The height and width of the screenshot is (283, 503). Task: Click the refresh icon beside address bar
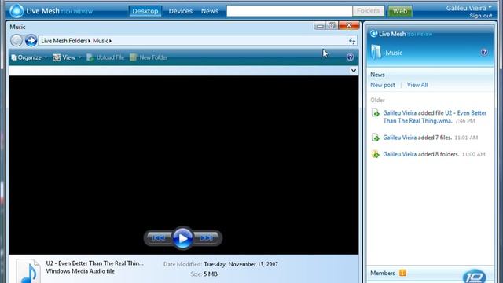click(x=352, y=41)
